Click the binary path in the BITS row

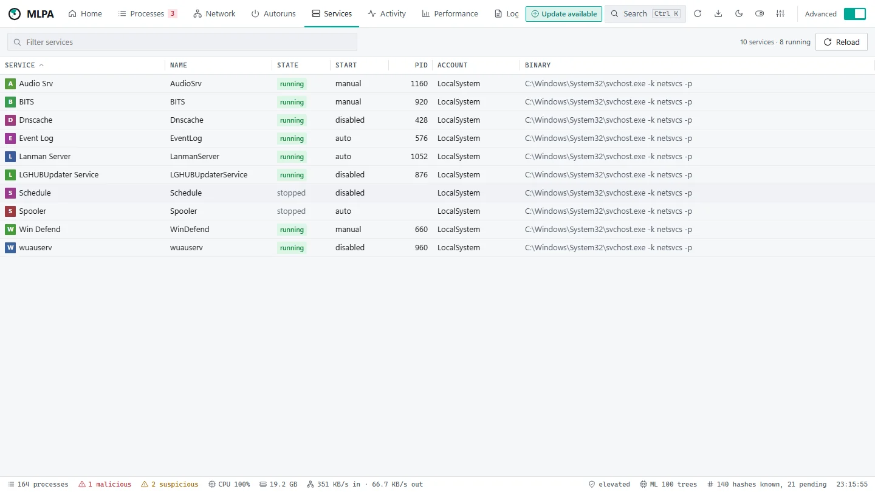tap(608, 102)
